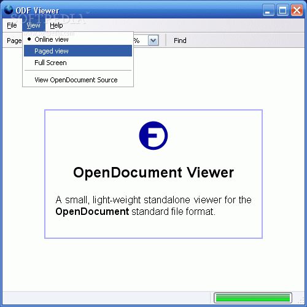Click the Page label in the toolbar
This screenshot has width=307, height=307.
pos(14,41)
